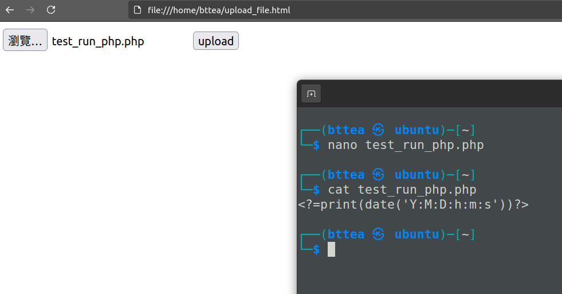
Task: Click the first bttea ubuntu prompt line in terminal
Action: (388, 130)
